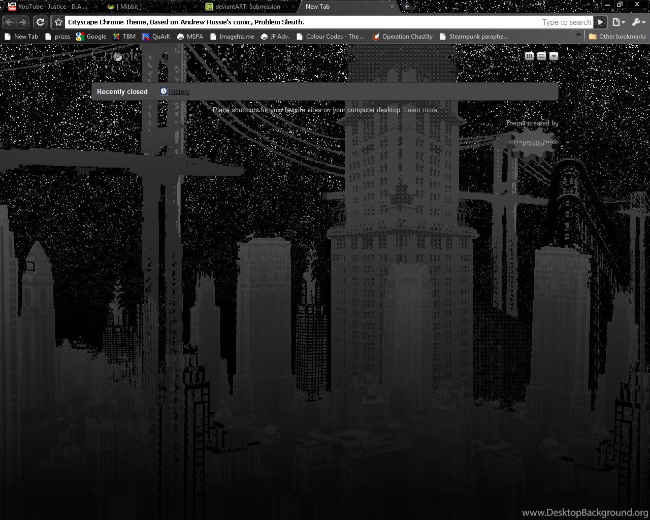
Task: Click the Google logo on the page
Action: click(x=116, y=56)
